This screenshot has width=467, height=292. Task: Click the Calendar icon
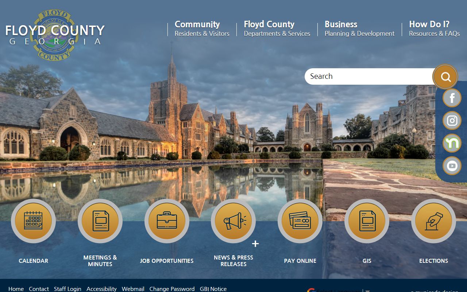(x=33, y=221)
